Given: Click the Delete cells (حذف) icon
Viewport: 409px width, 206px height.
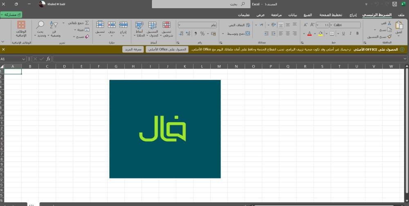Looking at the screenshot, I should (112, 25).
